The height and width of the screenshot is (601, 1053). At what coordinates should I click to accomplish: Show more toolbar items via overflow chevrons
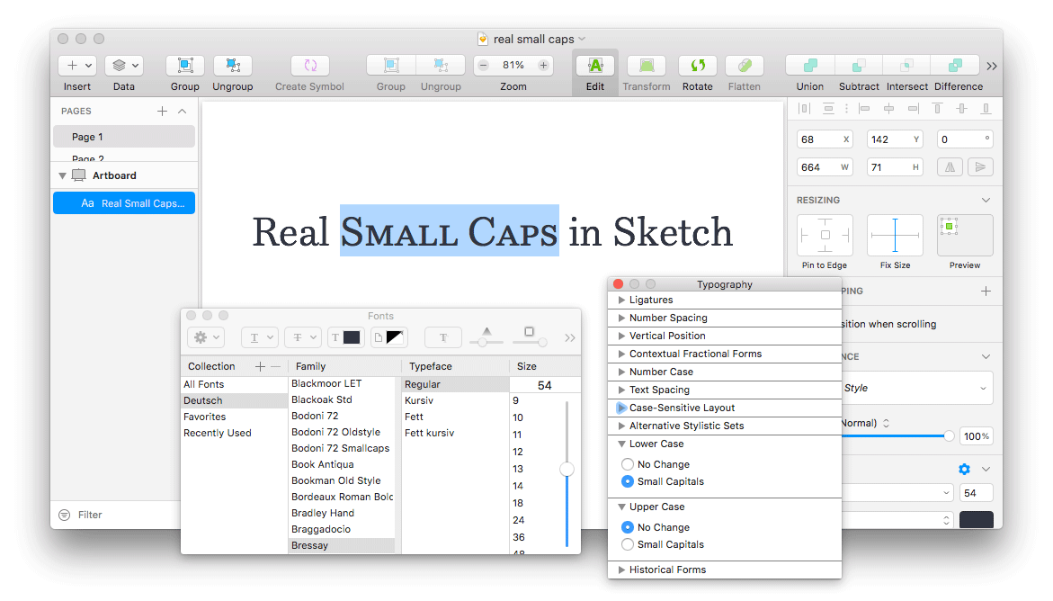coord(991,66)
